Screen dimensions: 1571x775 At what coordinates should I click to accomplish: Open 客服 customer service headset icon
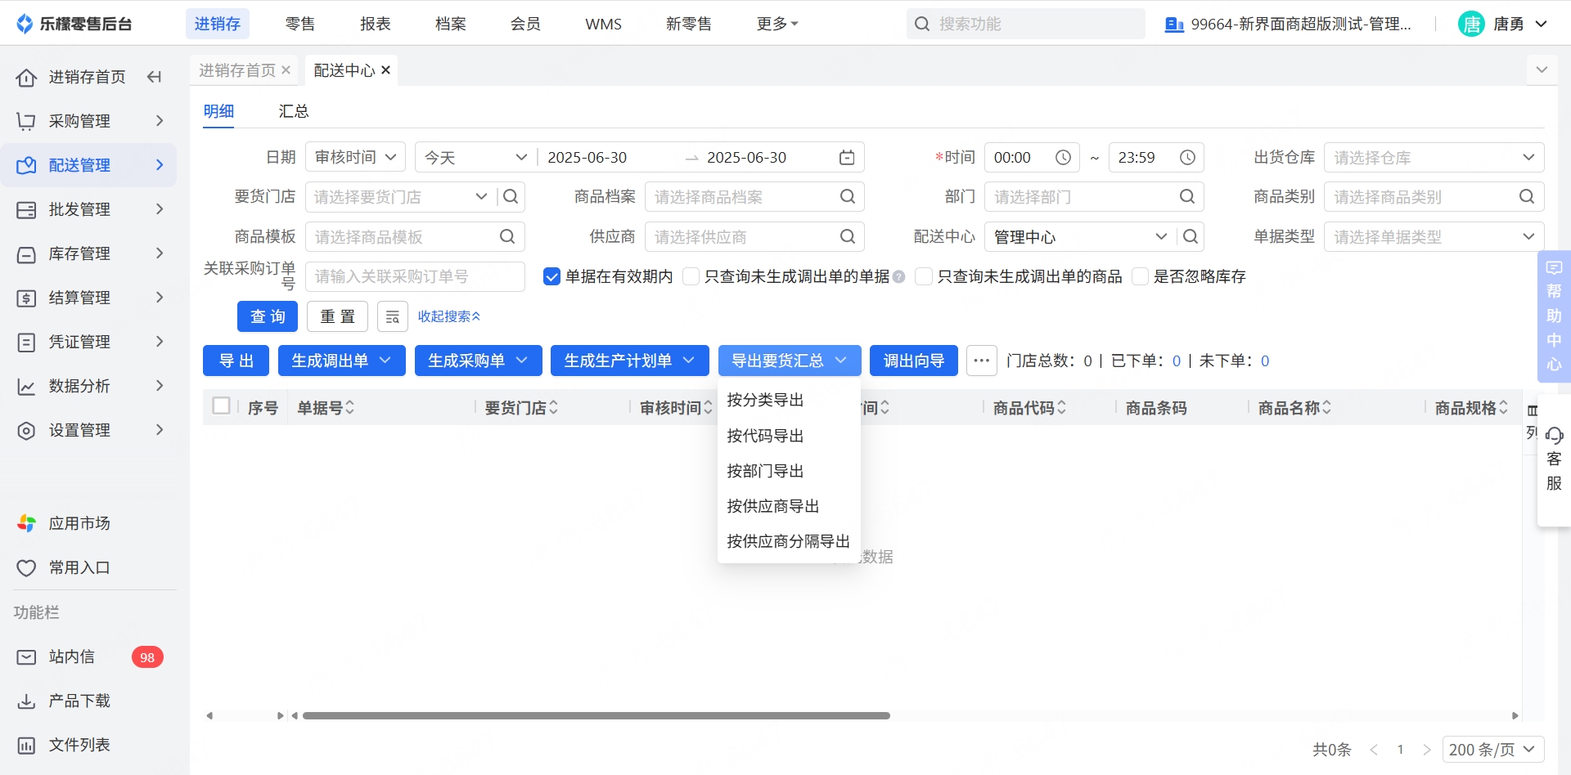1555,436
